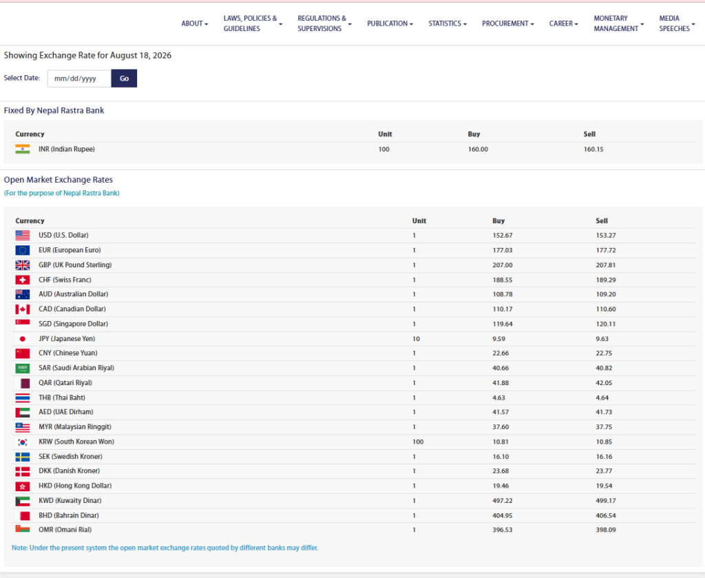Screen dimensions: 705x578
Task: Click the BHD sell rate 406.54
Action: [606, 515]
